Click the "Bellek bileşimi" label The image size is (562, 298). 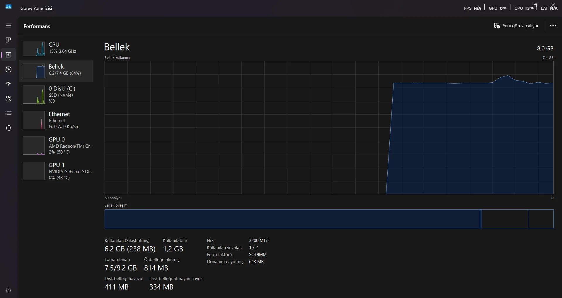[116, 205]
